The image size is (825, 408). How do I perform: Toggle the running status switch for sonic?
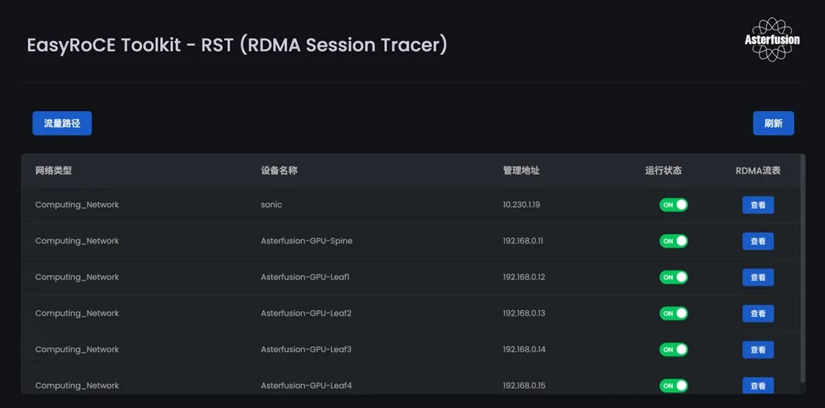pos(674,205)
